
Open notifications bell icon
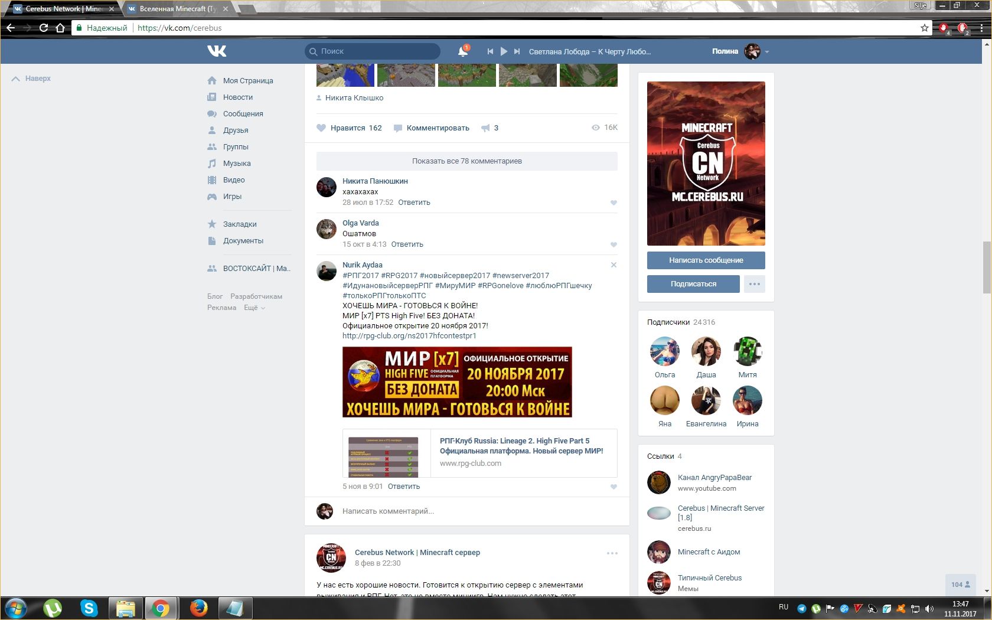(x=463, y=51)
